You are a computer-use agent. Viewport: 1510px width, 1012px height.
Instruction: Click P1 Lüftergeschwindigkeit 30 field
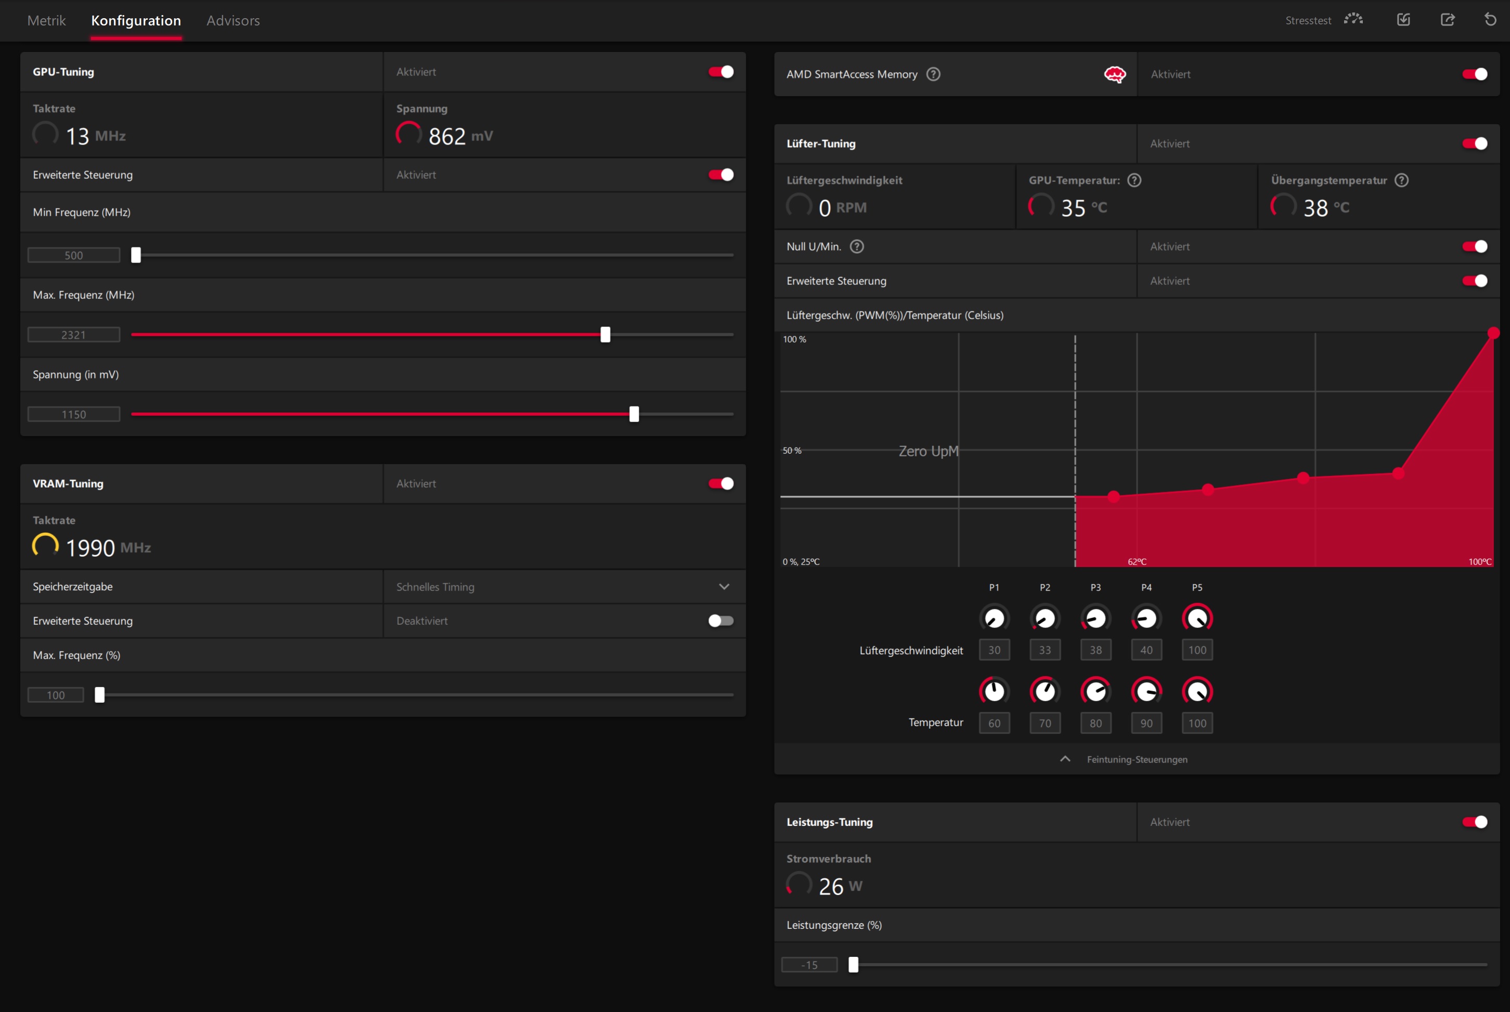(x=994, y=650)
